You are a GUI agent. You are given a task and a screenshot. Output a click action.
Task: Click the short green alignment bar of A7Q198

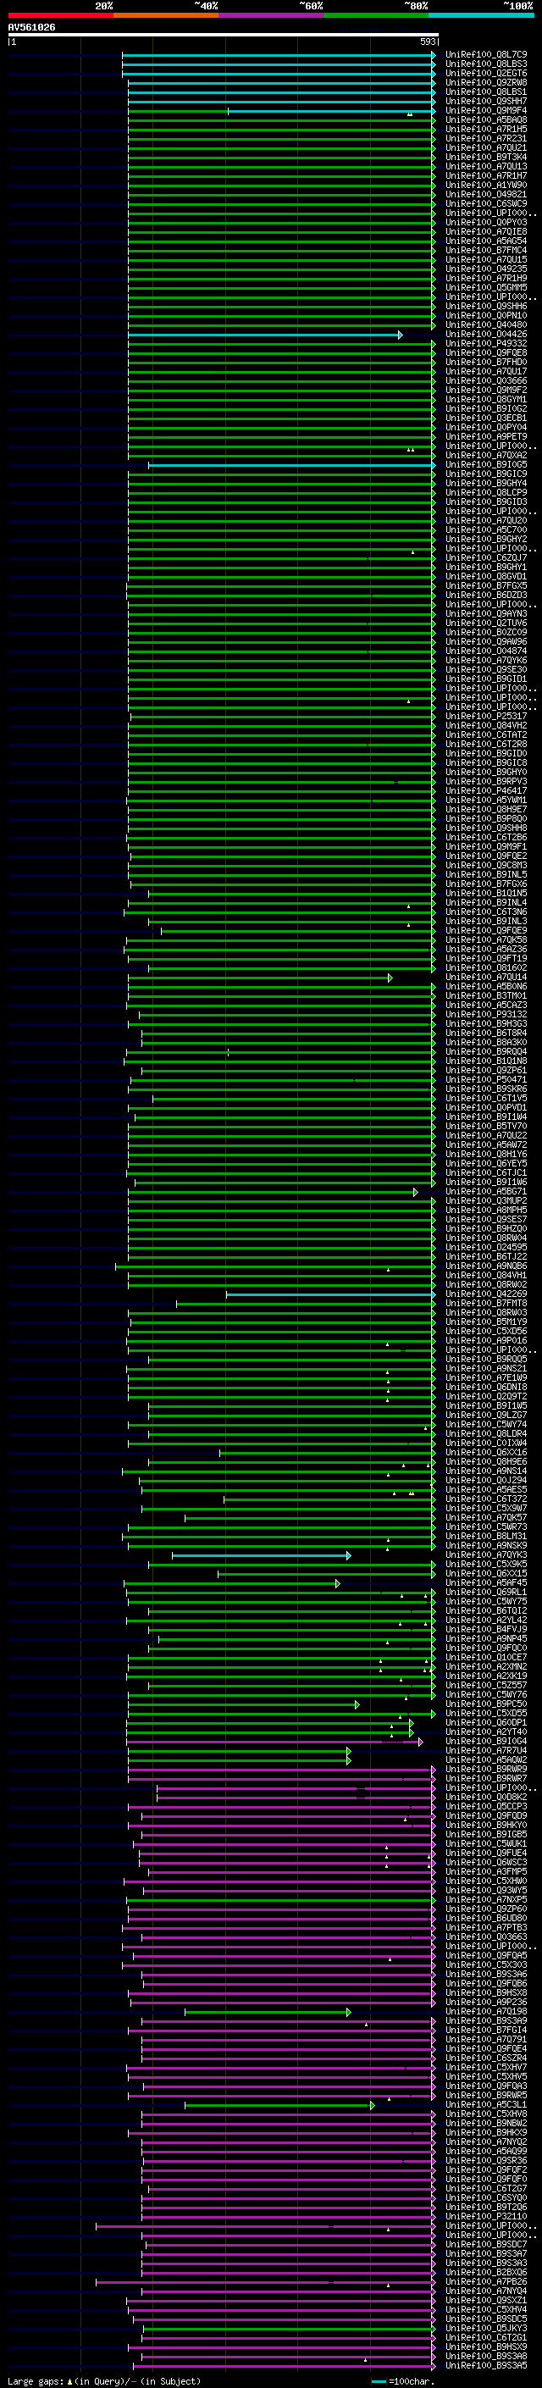click(x=268, y=2012)
